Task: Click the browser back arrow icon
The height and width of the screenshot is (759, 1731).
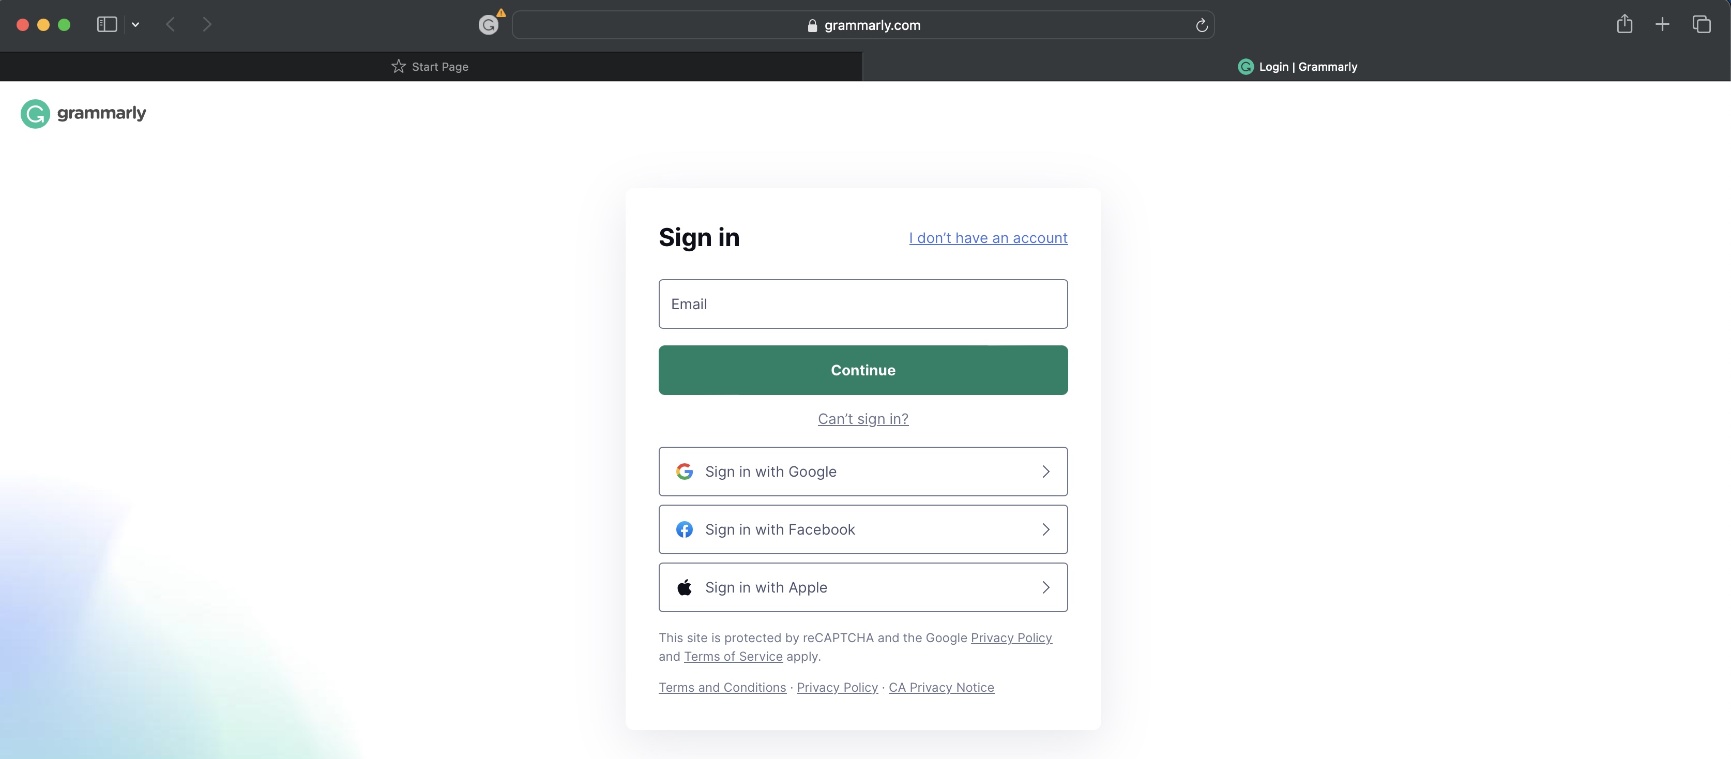Action: 171,23
